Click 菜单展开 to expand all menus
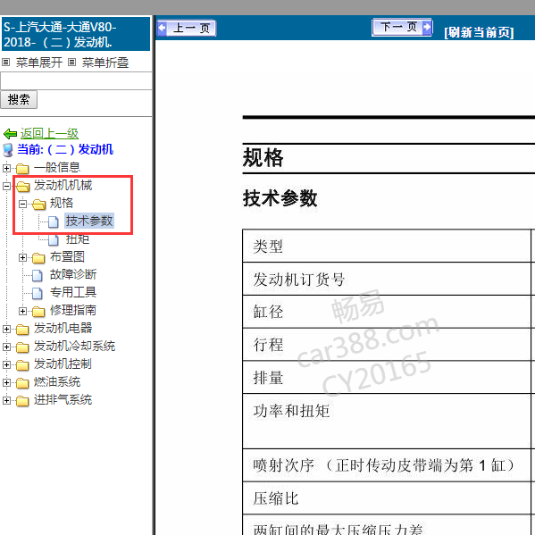This screenshot has width=535, height=535. [39, 63]
